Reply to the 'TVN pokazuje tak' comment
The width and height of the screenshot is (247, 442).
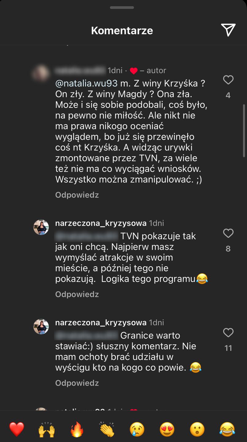[x=77, y=294]
